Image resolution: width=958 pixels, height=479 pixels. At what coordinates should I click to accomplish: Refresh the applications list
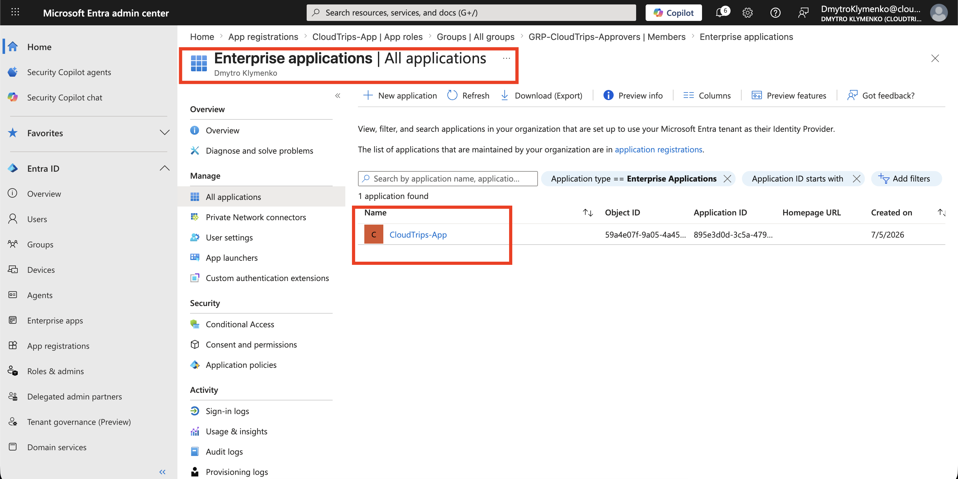tap(468, 96)
